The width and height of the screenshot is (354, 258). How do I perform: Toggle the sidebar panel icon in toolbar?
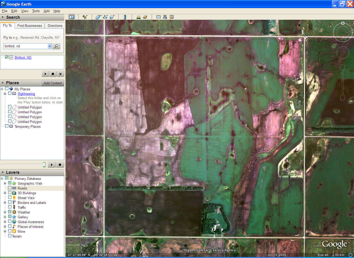72,17
